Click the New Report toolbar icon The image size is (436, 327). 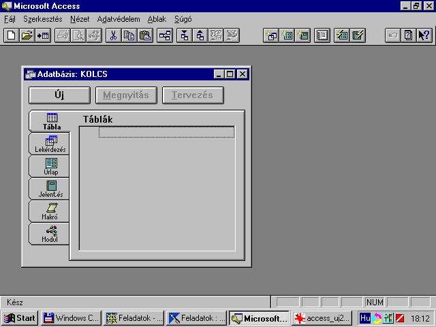point(303,35)
